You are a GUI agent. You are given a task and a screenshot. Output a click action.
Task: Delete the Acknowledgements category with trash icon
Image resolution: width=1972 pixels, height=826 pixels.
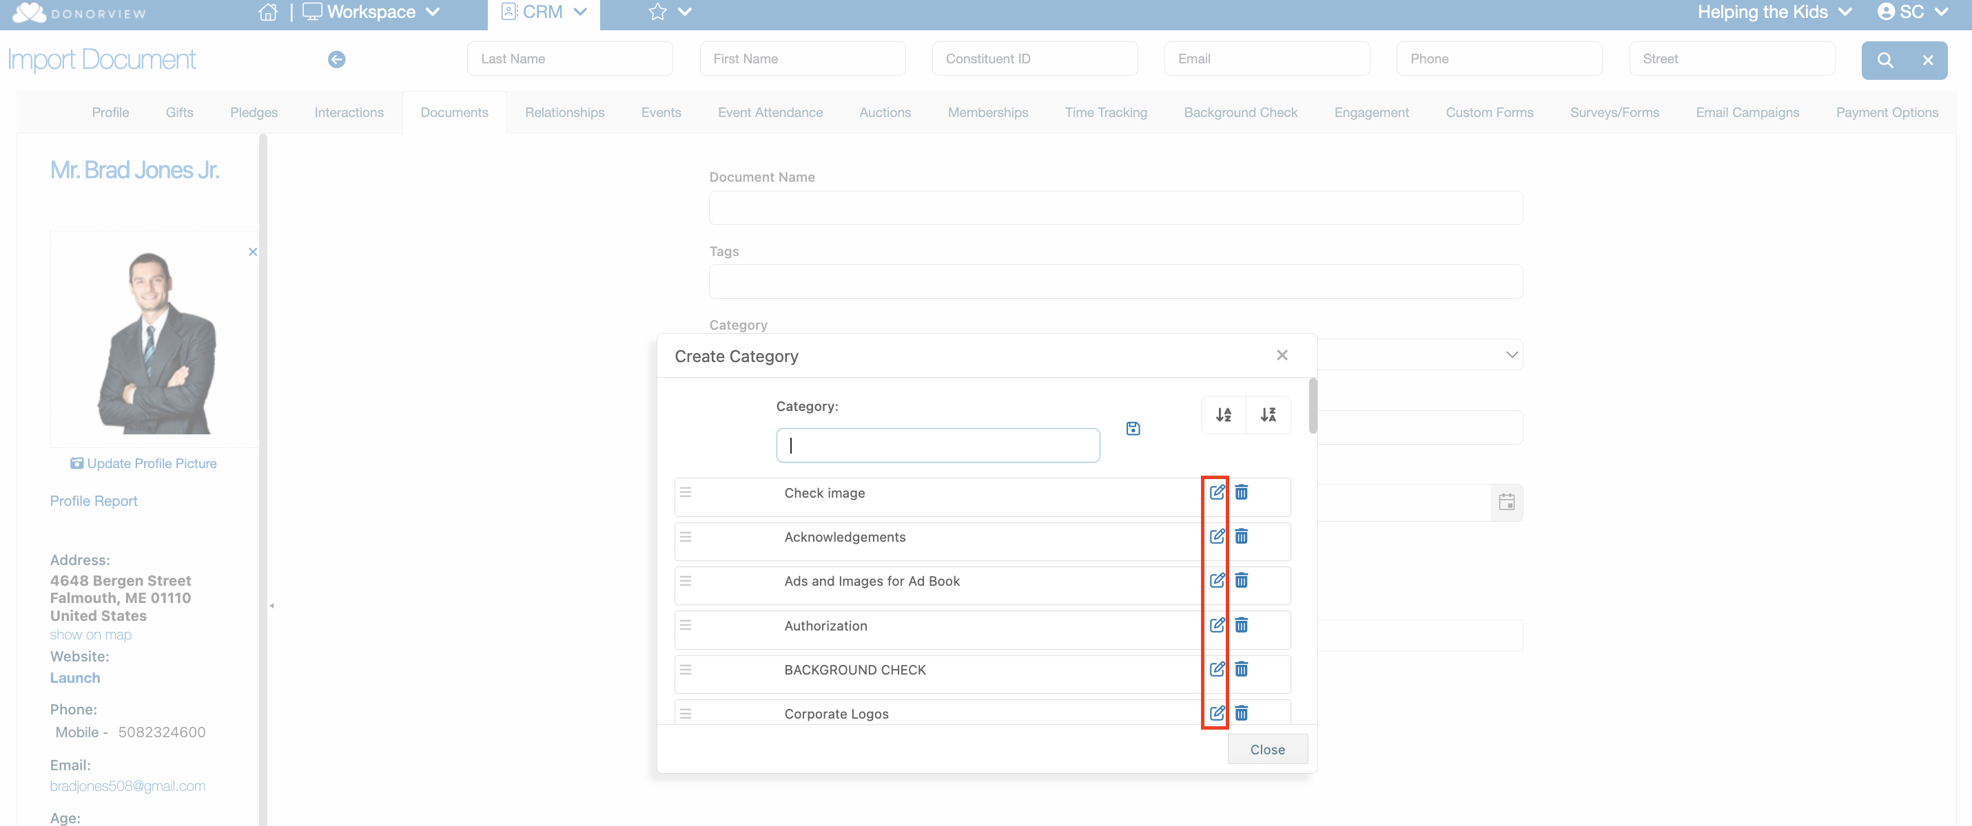[1241, 537]
